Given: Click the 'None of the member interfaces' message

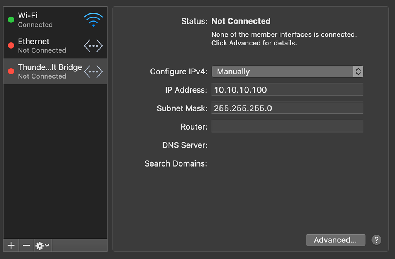Looking at the screenshot, I should pyautogui.click(x=284, y=34).
